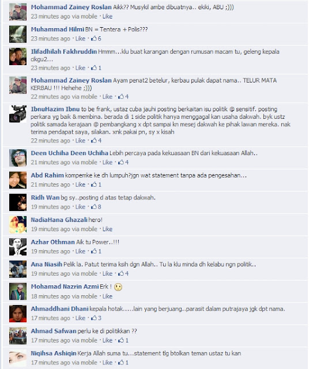Open Ahmad Safwan's profile name link
This screenshot has width=309, height=369.
[x=54, y=331]
